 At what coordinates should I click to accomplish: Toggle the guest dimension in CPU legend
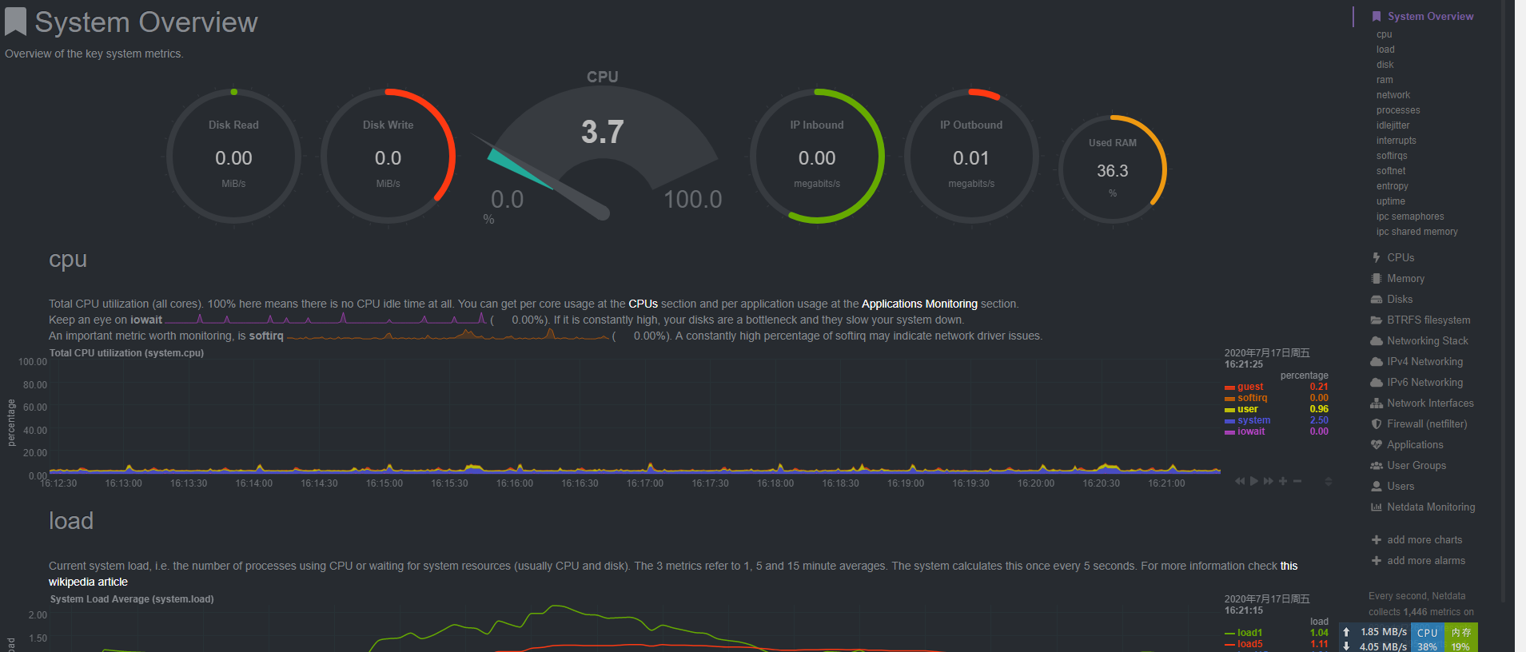click(x=1250, y=387)
